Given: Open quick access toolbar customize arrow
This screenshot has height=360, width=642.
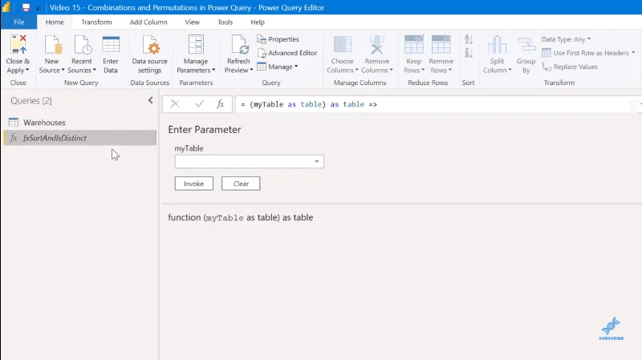Looking at the screenshot, I should click(37, 8).
